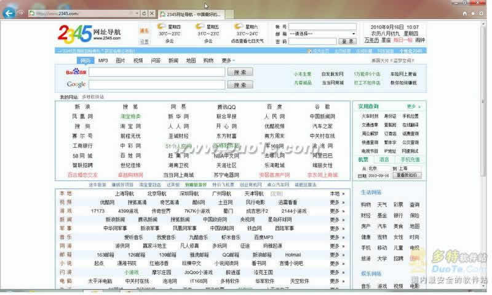Open the 上海导航 link
492x295 pixels.
tap(125, 194)
